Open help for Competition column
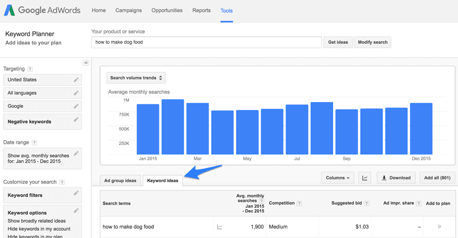The width and height of the screenshot is (458, 238). coord(299,204)
